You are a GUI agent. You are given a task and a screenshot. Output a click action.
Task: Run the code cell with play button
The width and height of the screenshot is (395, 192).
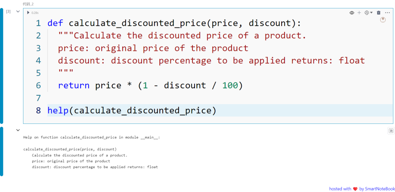[x=29, y=13]
